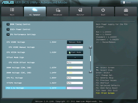Toggle the Offset Mode Sign plus button

pyautogui.click(x=75, y=57)
